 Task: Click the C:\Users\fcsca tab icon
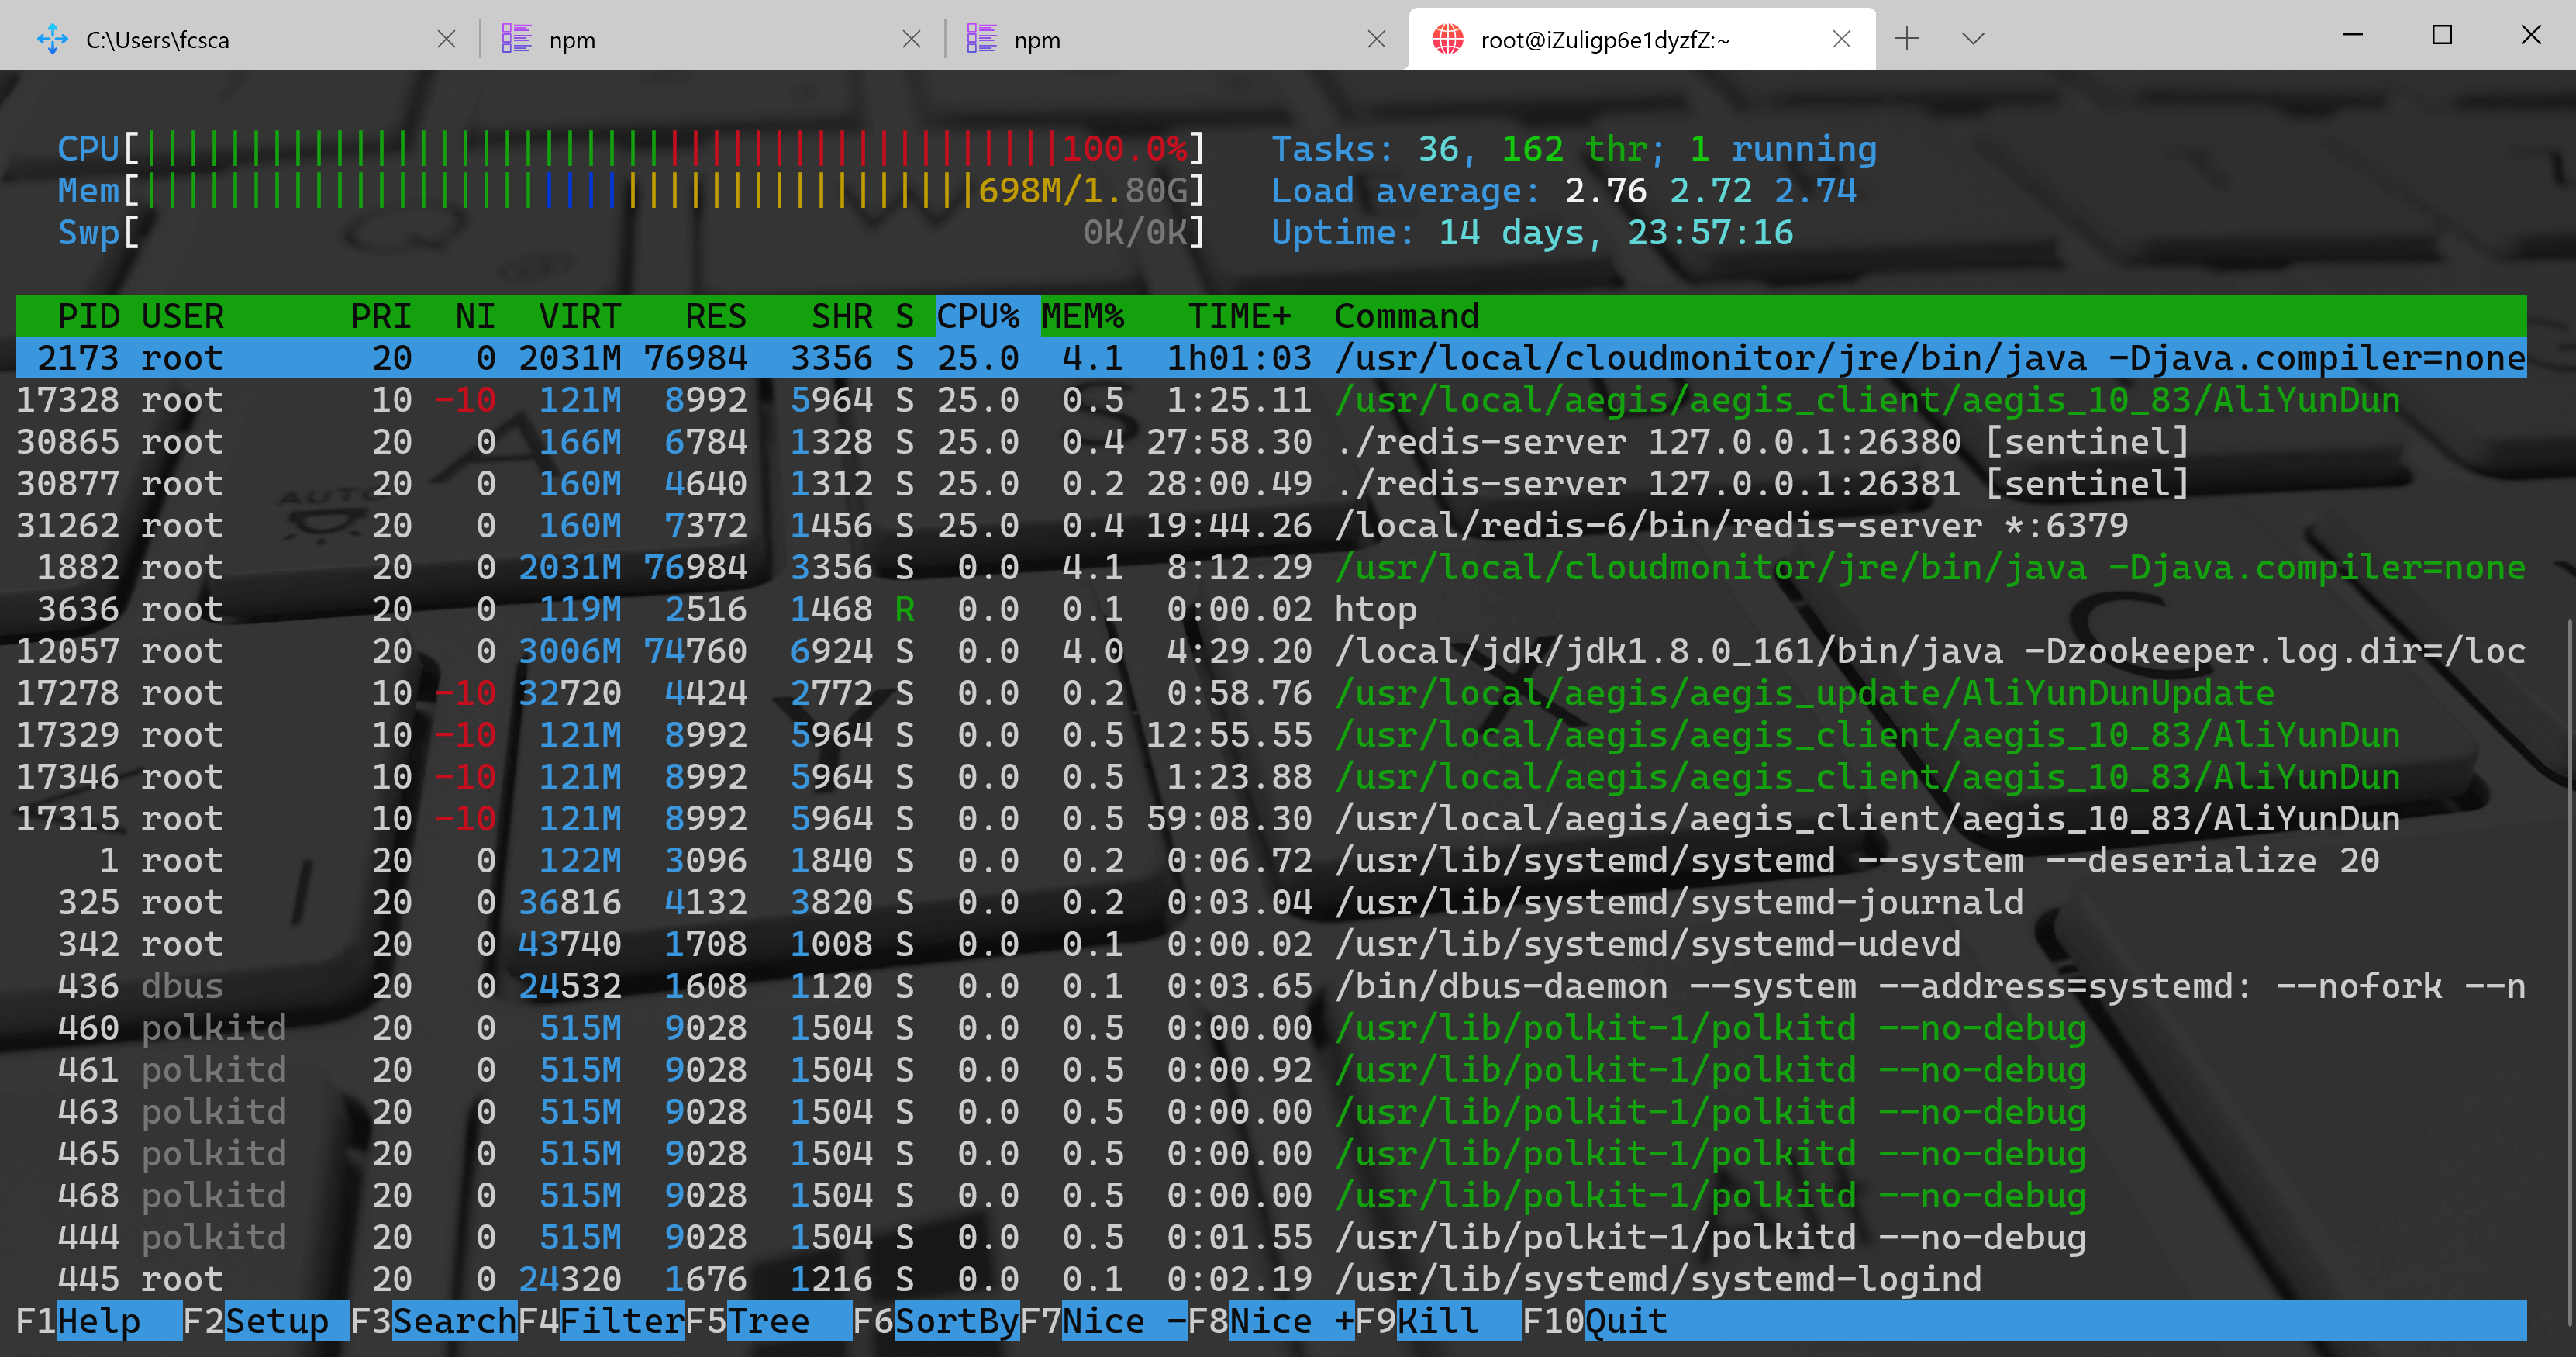[52, 40]
